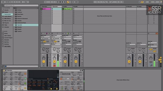The width and height of the screenshot is (163, 91).
Task: Click the 2 Operator track header
Action: [57, 7]
